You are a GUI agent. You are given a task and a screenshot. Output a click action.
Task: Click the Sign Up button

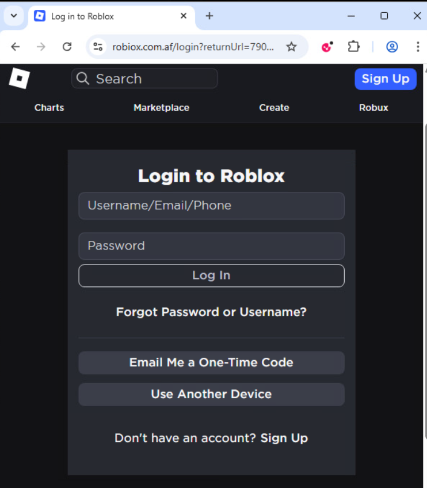(386, 78)
